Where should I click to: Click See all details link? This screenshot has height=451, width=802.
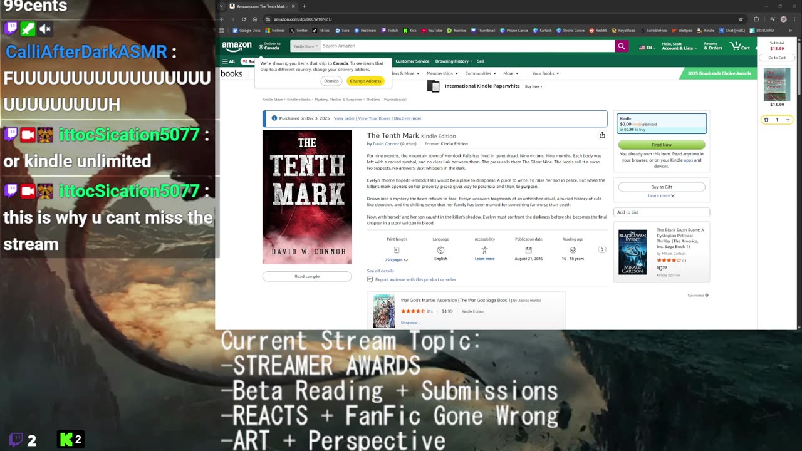[x=380, y=271]
